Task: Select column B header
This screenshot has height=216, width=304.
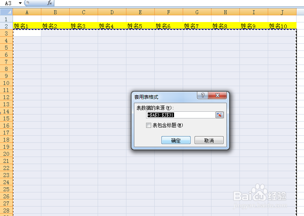Action: tap(55, 12)
